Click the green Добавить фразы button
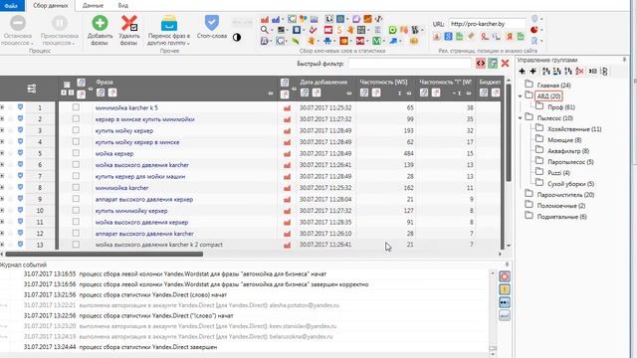Screen dimensions: 637x358 click(x=100, y=31)
